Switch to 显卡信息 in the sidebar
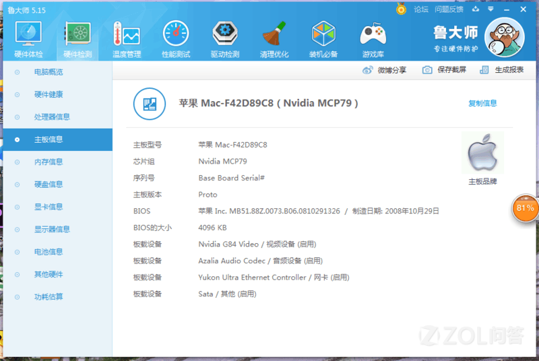Image resolution: width=539 pixels, height=361 pixels. tap(49, 207)
